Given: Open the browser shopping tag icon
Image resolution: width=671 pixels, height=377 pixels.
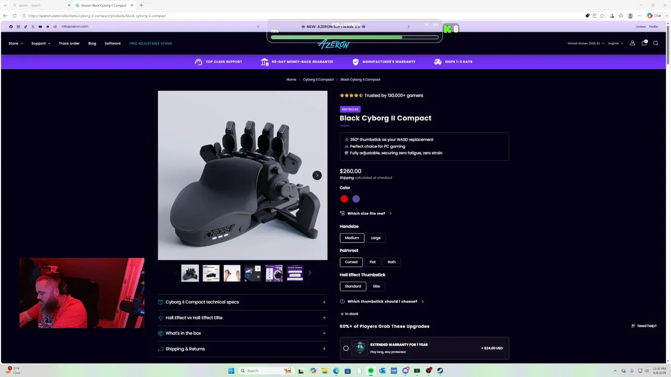Looking at the screenshot, I should [x=588, y=16].
